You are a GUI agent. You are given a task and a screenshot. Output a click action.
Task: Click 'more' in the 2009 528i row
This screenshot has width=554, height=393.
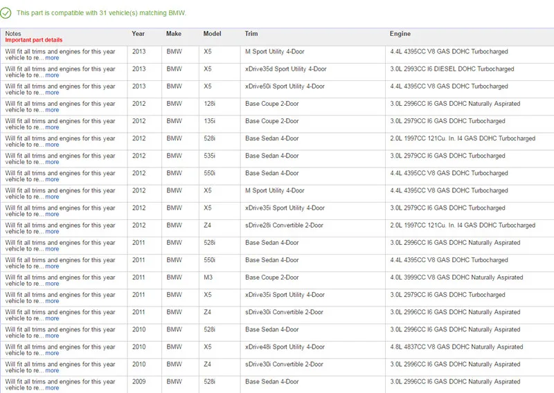pos(52,387)
